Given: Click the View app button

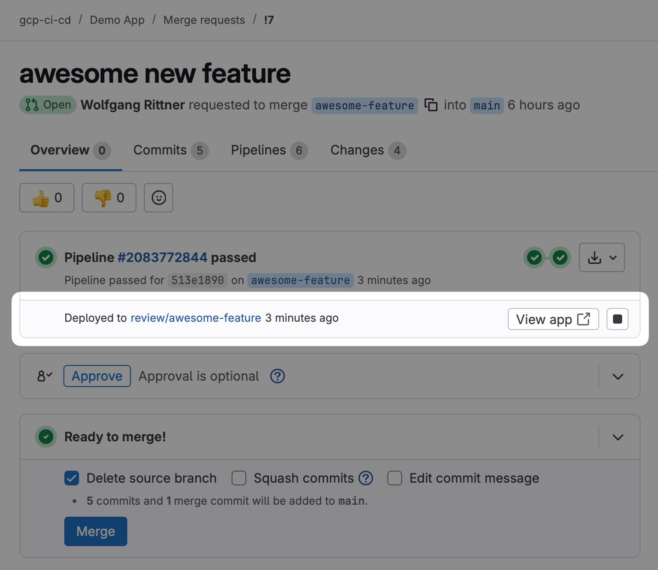Looking at the screenshot, I should 553,319.
